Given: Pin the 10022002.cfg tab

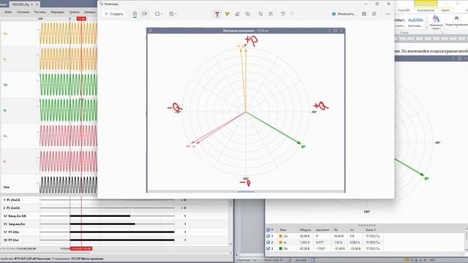Looking at the screenshot, I should tap(32, 4).
